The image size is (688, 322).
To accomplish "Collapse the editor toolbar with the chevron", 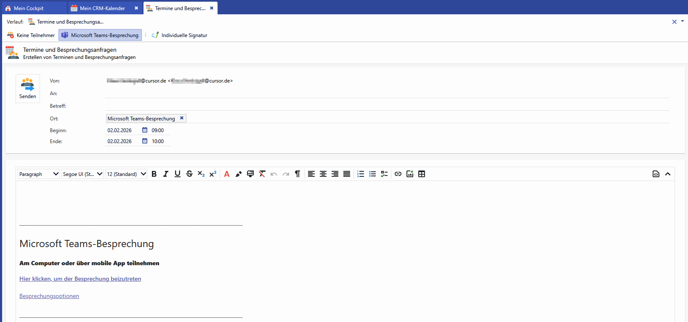I will (668, 174).
